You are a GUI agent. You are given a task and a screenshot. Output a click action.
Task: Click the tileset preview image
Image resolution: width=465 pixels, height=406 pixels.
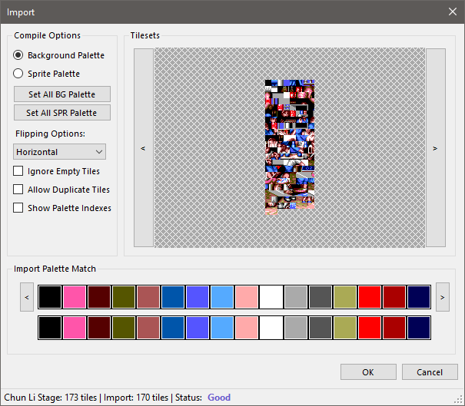pos(290,147)
